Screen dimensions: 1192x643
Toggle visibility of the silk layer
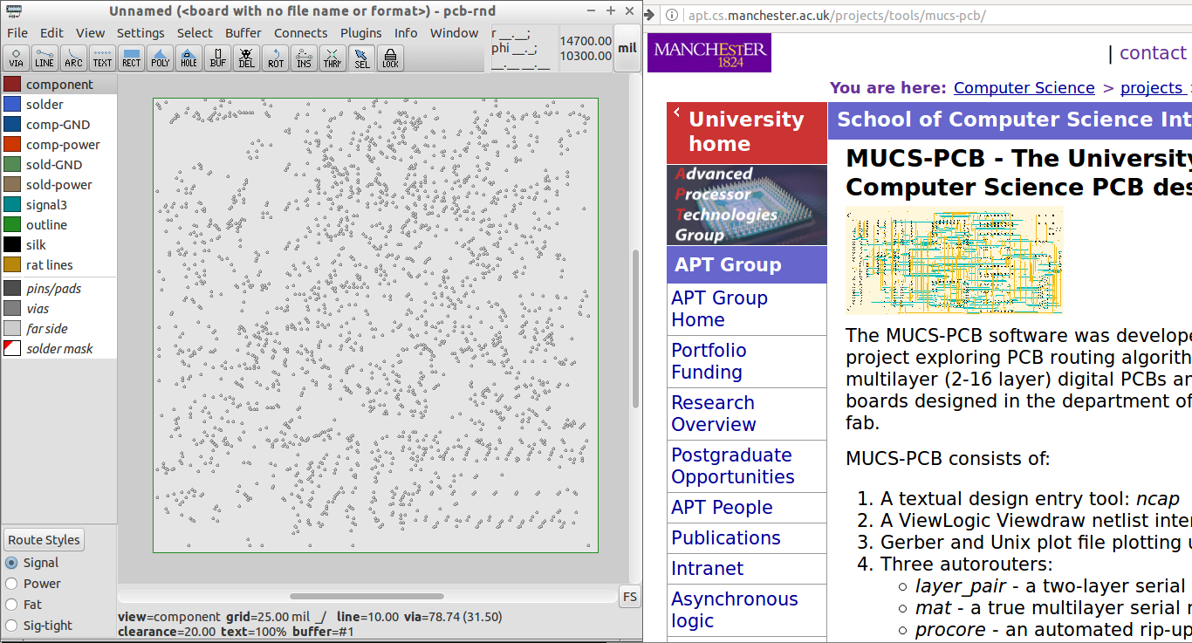click(12, 245)
